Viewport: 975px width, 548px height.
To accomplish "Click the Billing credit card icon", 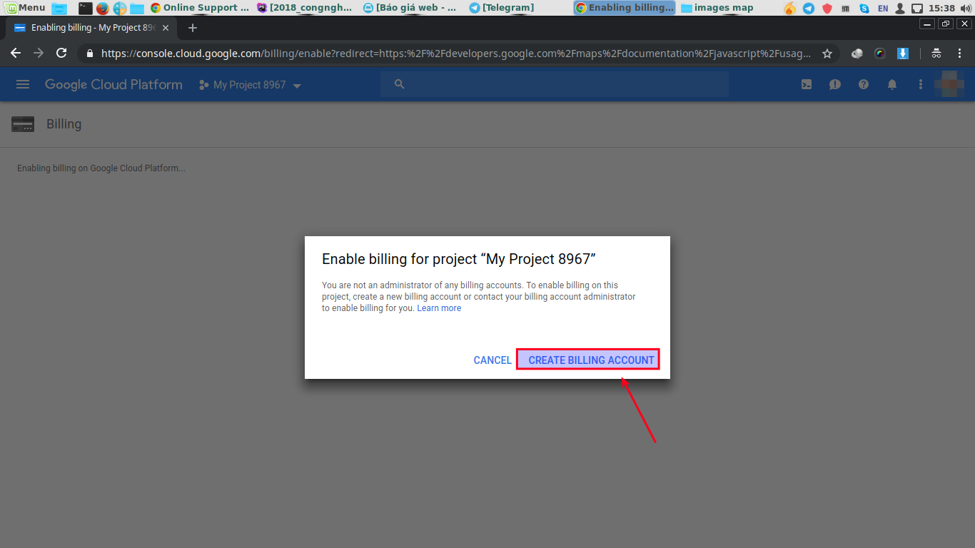I will coord(23,124).
